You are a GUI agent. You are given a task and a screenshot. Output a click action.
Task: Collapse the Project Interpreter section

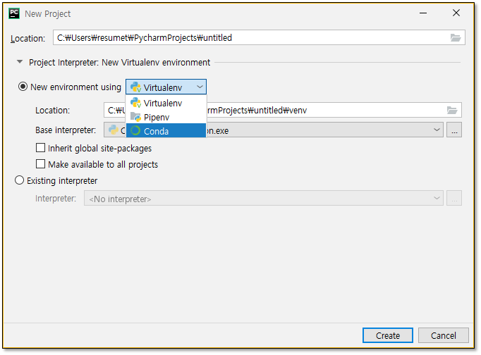[x=20, y=62]
